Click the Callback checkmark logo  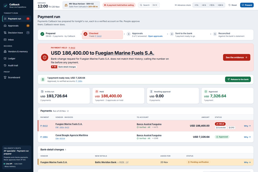coord(5,5)
